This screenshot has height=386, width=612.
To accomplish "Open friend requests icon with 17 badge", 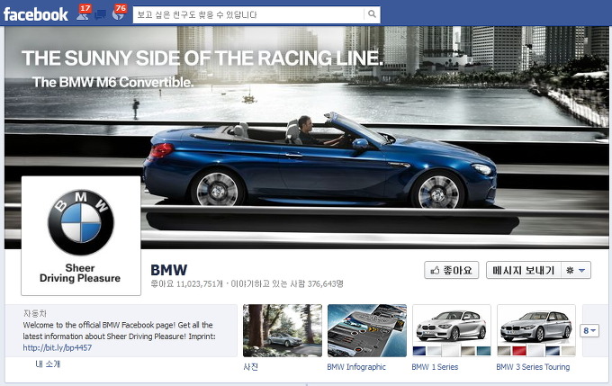I will pos(80,14).
